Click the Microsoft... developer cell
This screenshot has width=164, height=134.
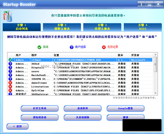pyautogui.click(x=141, y=60)
